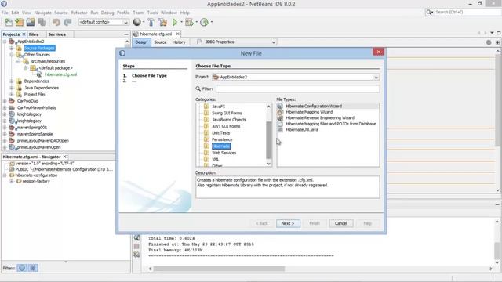502x282 pixels.
Task: Select the XML category
Action: point(216,160)
